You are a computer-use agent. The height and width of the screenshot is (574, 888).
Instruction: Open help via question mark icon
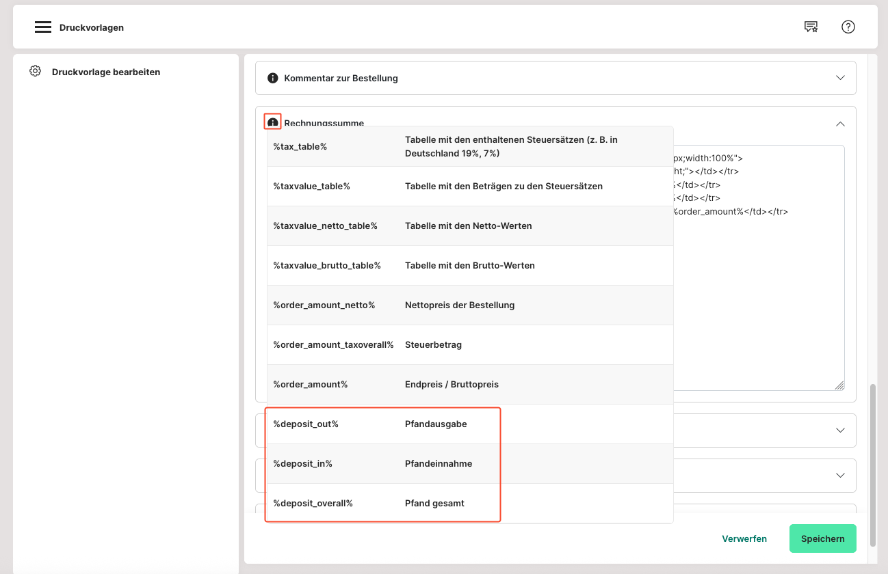click(x=848, y=27)
